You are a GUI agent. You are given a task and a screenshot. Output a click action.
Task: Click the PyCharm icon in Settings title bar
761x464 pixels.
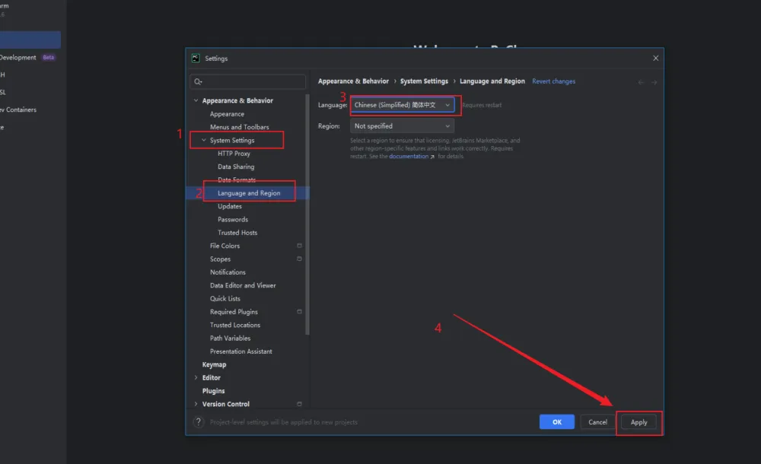coord(196,59)
